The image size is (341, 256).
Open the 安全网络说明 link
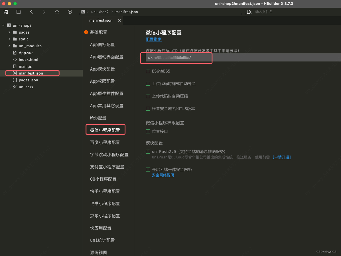click(163, 175)
